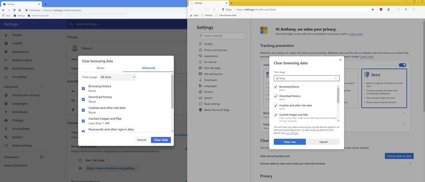Select the Strict tracking prevention card
Image resolution: width=425 pixels, height=182 pixels.
click(x=384, y=88)
